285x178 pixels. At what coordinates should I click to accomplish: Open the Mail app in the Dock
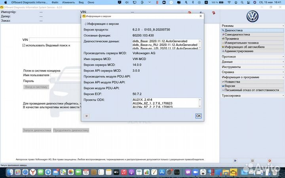tap(56, 172)
